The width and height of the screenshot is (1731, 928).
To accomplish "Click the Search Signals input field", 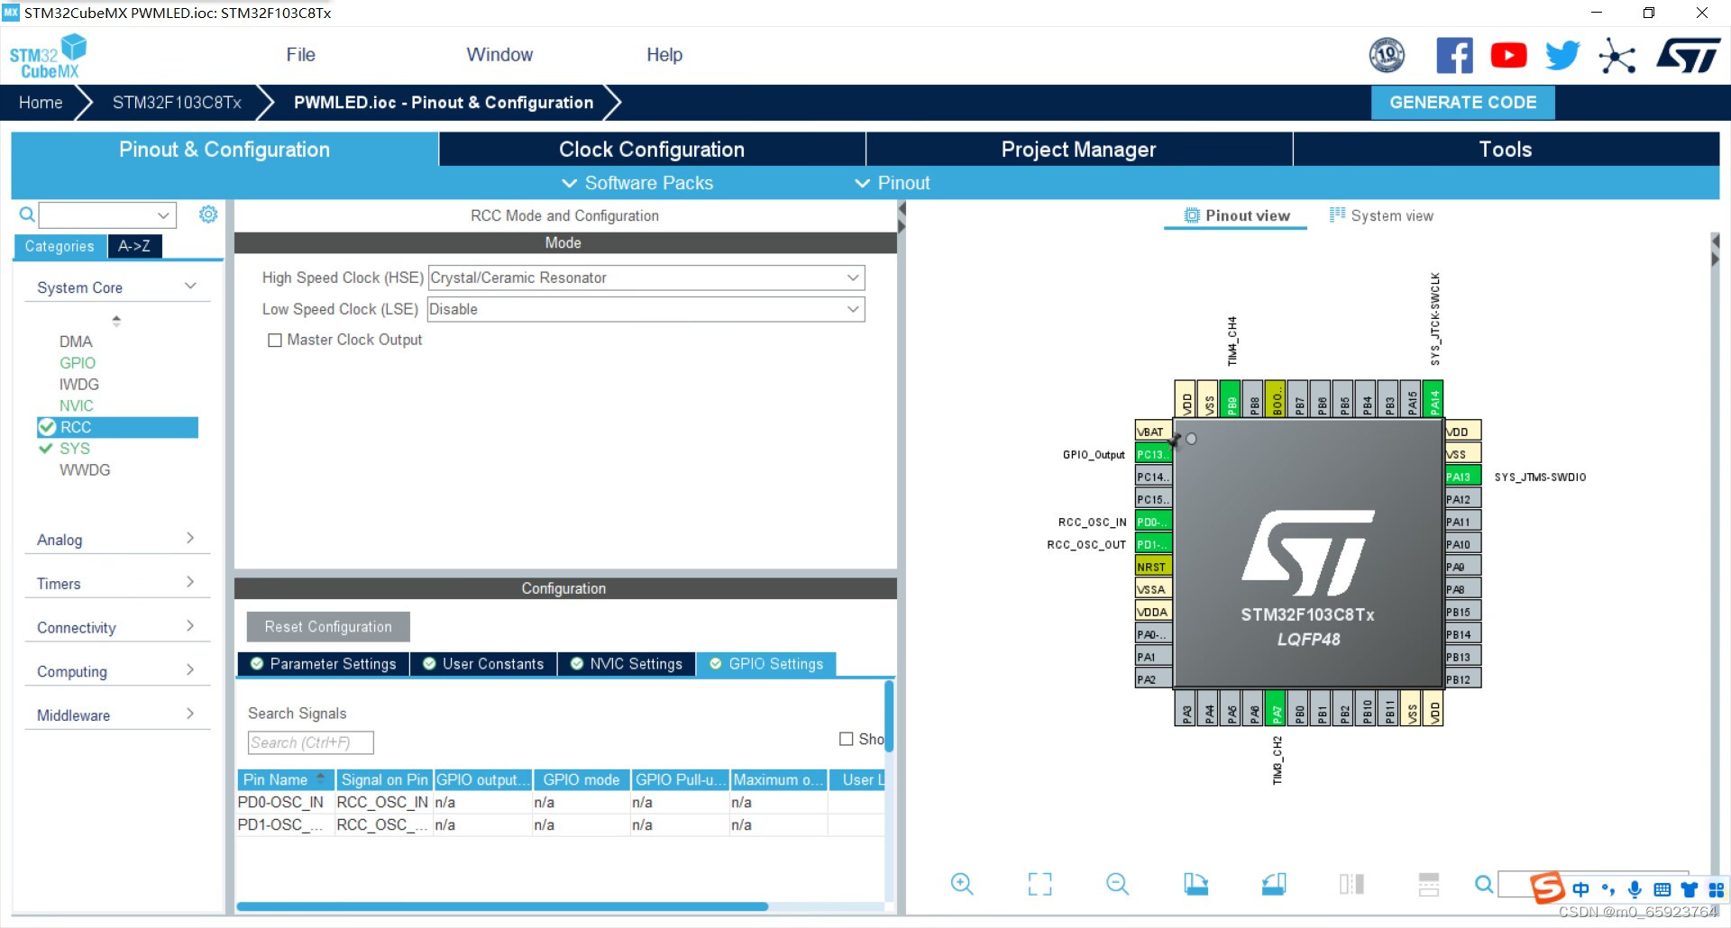I will click(310, 742).
